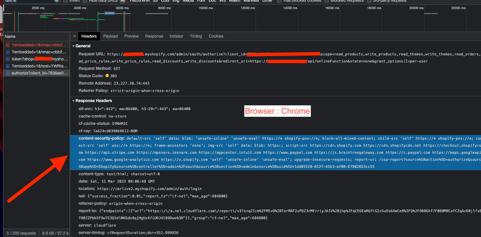Viewport: 481px width, 237px height.
Task: Click Request Method: GET
Action: click(99, 68)
